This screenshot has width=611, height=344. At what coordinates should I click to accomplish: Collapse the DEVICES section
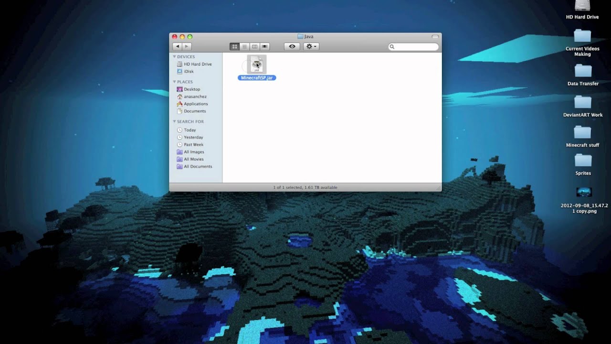tap(175, 57)
